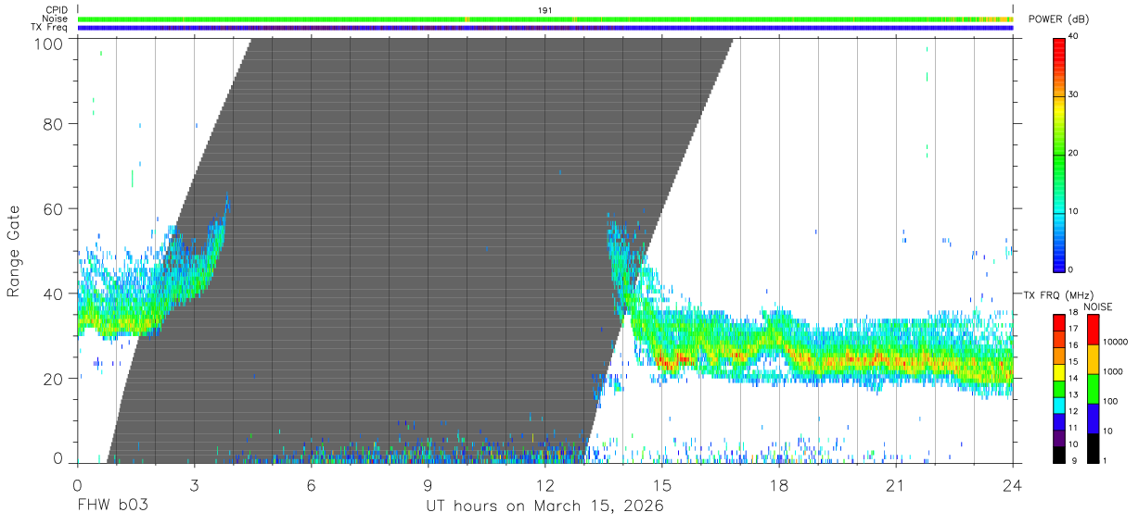
Task: Click the 60 tick on the Range Gate axis
Action: click(55, 208)
